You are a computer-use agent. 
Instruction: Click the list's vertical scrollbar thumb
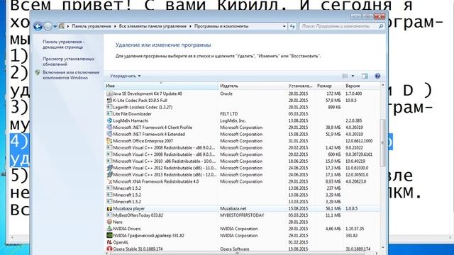coord(382,142)
